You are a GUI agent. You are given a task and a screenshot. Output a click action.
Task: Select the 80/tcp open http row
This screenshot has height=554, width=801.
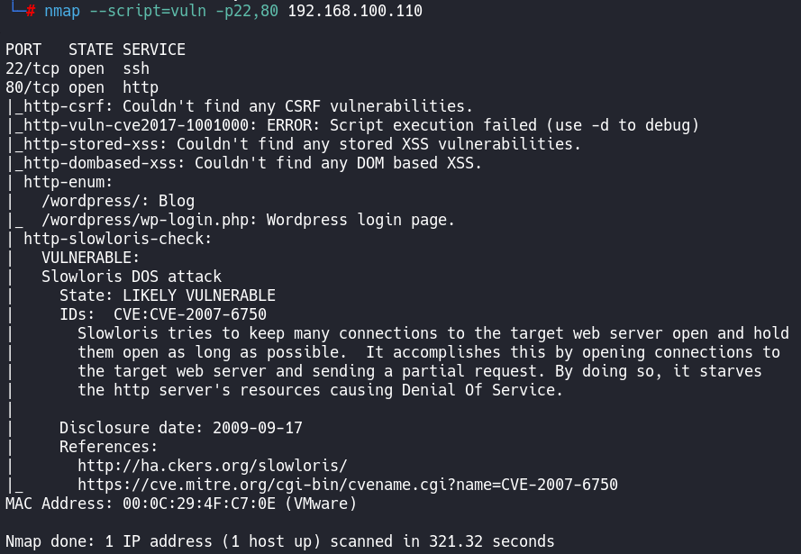(81, 87)
